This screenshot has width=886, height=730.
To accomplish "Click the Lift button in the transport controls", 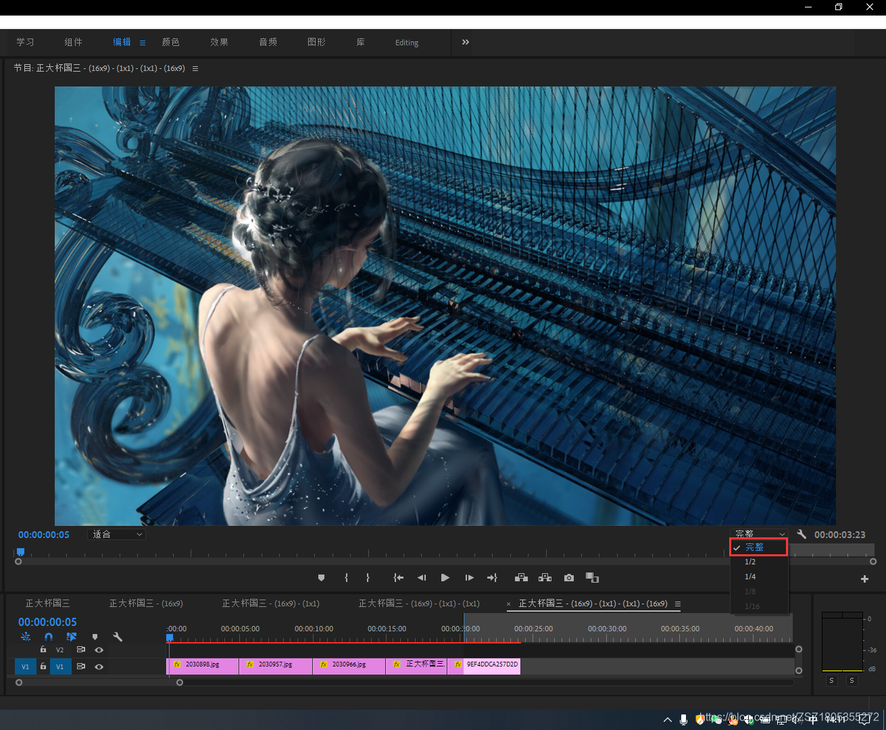I will [x=521, y=578].
